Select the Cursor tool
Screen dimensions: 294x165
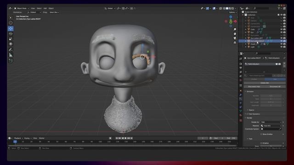click(x=11, y=23)
